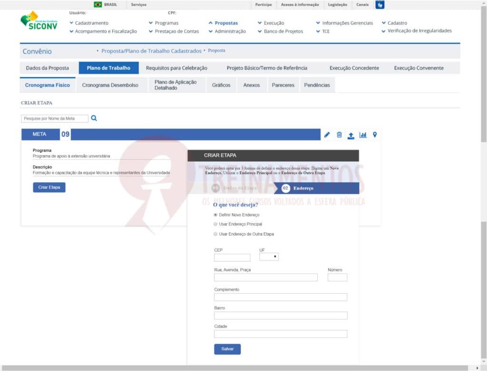The image size is (487, 371).
Task: Click the upload icon in Meta header
Action: (351, 135)
